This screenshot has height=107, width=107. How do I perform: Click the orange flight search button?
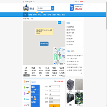point(54,106)
